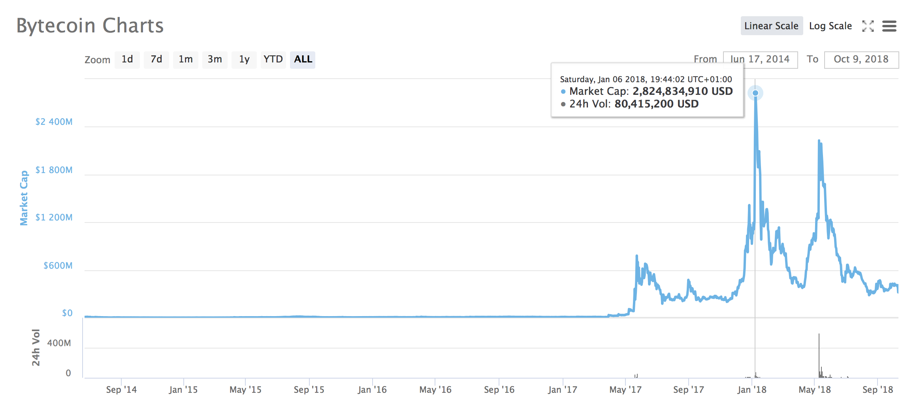Click the fullscreen toggle icon
This screenshot has height=407, width=919.
[x=868, y=26]
